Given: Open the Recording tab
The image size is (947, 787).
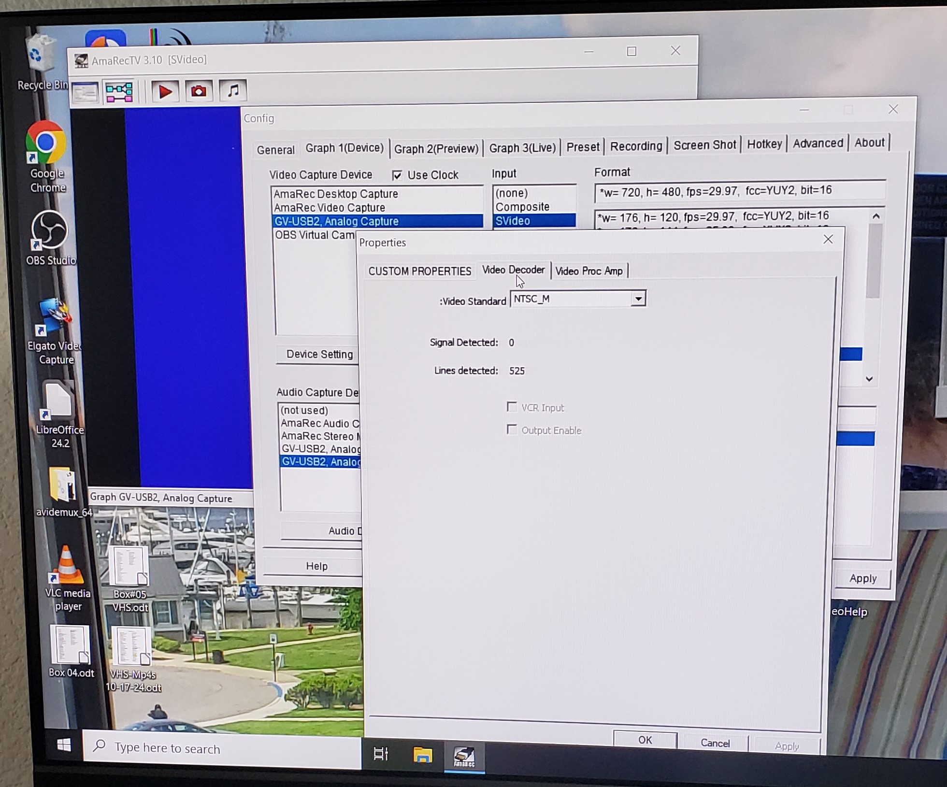Looking at the screenshot, I should [636, 146].
